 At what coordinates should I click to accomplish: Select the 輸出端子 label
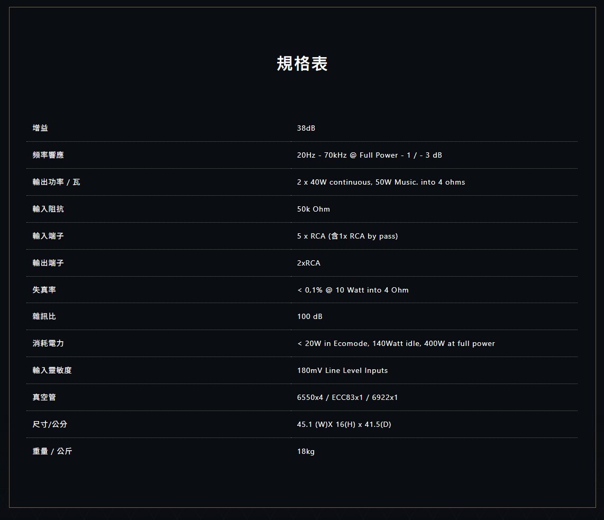point(48,263)
